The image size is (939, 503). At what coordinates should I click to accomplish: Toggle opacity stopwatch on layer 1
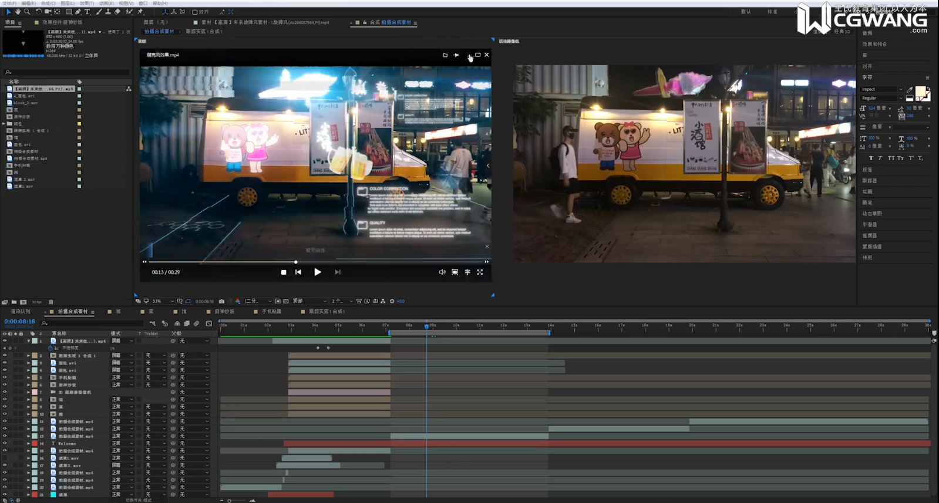50,348
